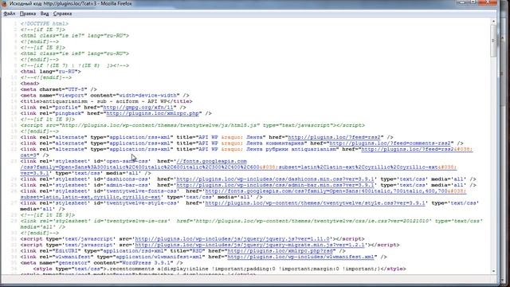
Task: Open the Правка menu
Action: 28,14
